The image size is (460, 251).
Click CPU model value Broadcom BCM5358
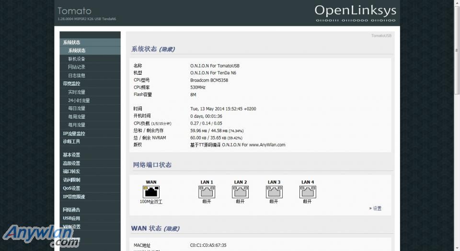click(209, 80)
